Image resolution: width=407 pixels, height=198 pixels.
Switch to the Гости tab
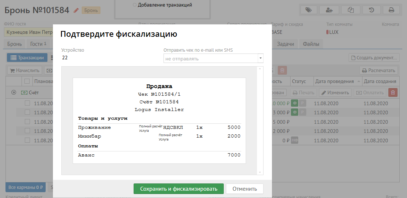[x=38, y=44]
